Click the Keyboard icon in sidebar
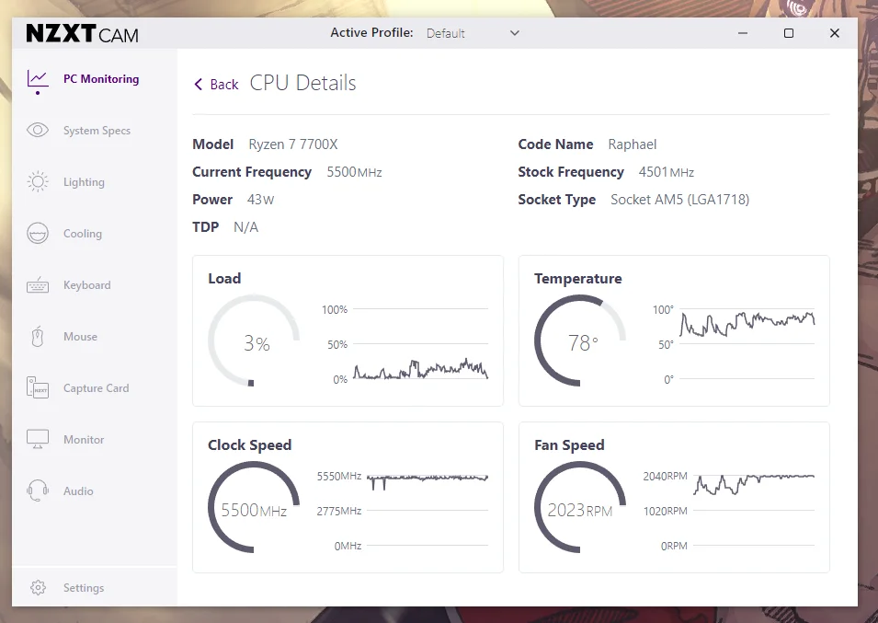Screen dimensions: 878x623 pos(38,285)
